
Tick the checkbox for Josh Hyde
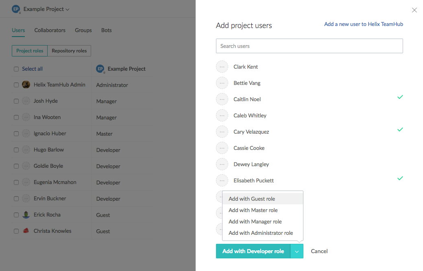pyautogui.click(x=16, y=101)
